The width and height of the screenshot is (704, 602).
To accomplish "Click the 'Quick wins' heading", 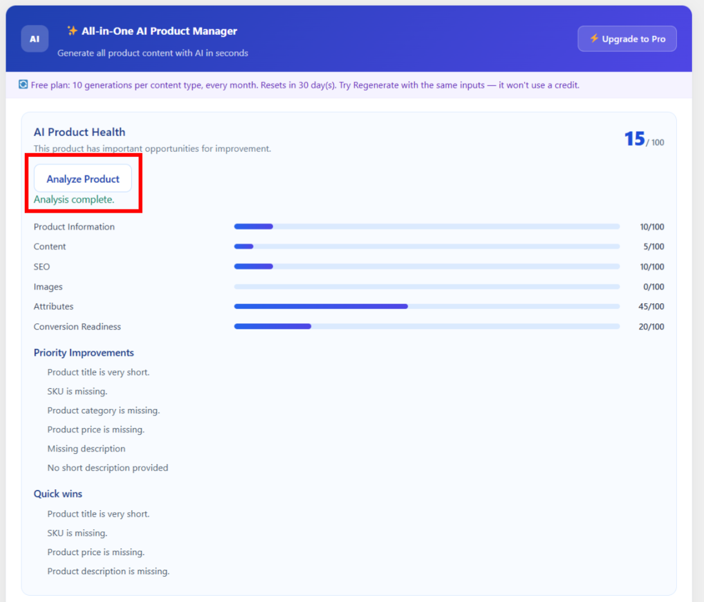I will (58, 494).
